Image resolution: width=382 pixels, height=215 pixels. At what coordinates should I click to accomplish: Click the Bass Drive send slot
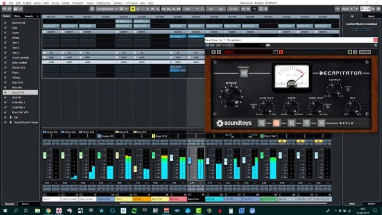click(178, 69)
